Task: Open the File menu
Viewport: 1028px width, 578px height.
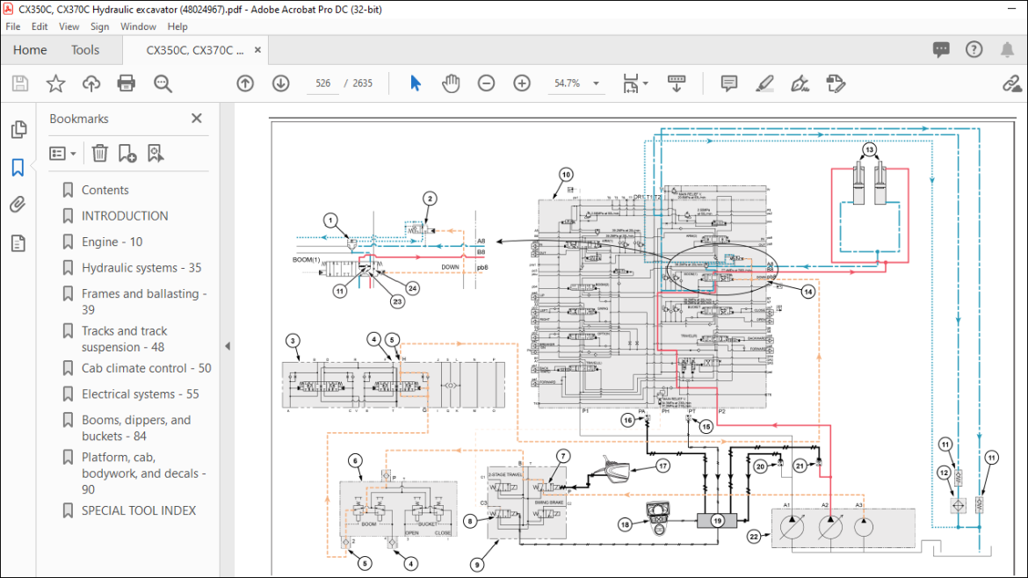Action: point(13,26)
